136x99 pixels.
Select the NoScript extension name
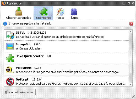[22, 79]
